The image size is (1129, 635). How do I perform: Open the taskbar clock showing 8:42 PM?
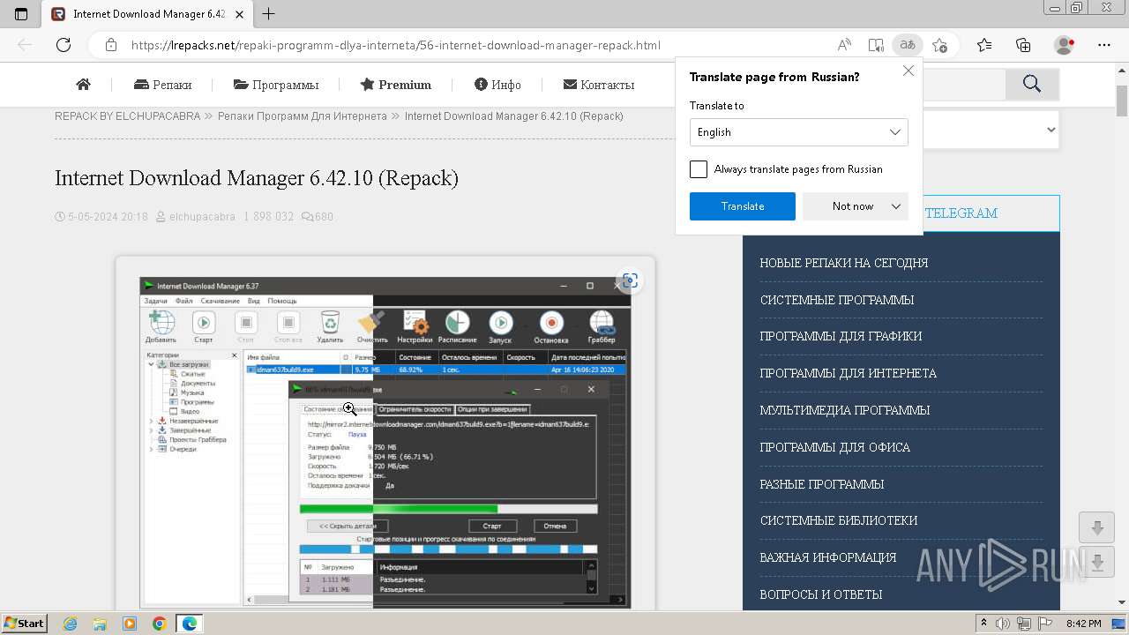click(x=1082, y=624)
